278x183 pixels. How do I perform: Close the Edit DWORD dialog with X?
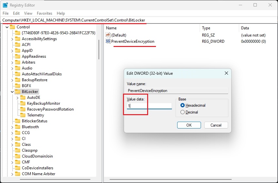226,73
